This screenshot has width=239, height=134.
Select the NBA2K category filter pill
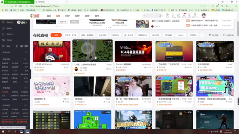point(181,35)
